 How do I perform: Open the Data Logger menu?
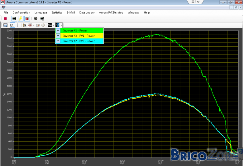pyautogui.click(x=87, y=12)
